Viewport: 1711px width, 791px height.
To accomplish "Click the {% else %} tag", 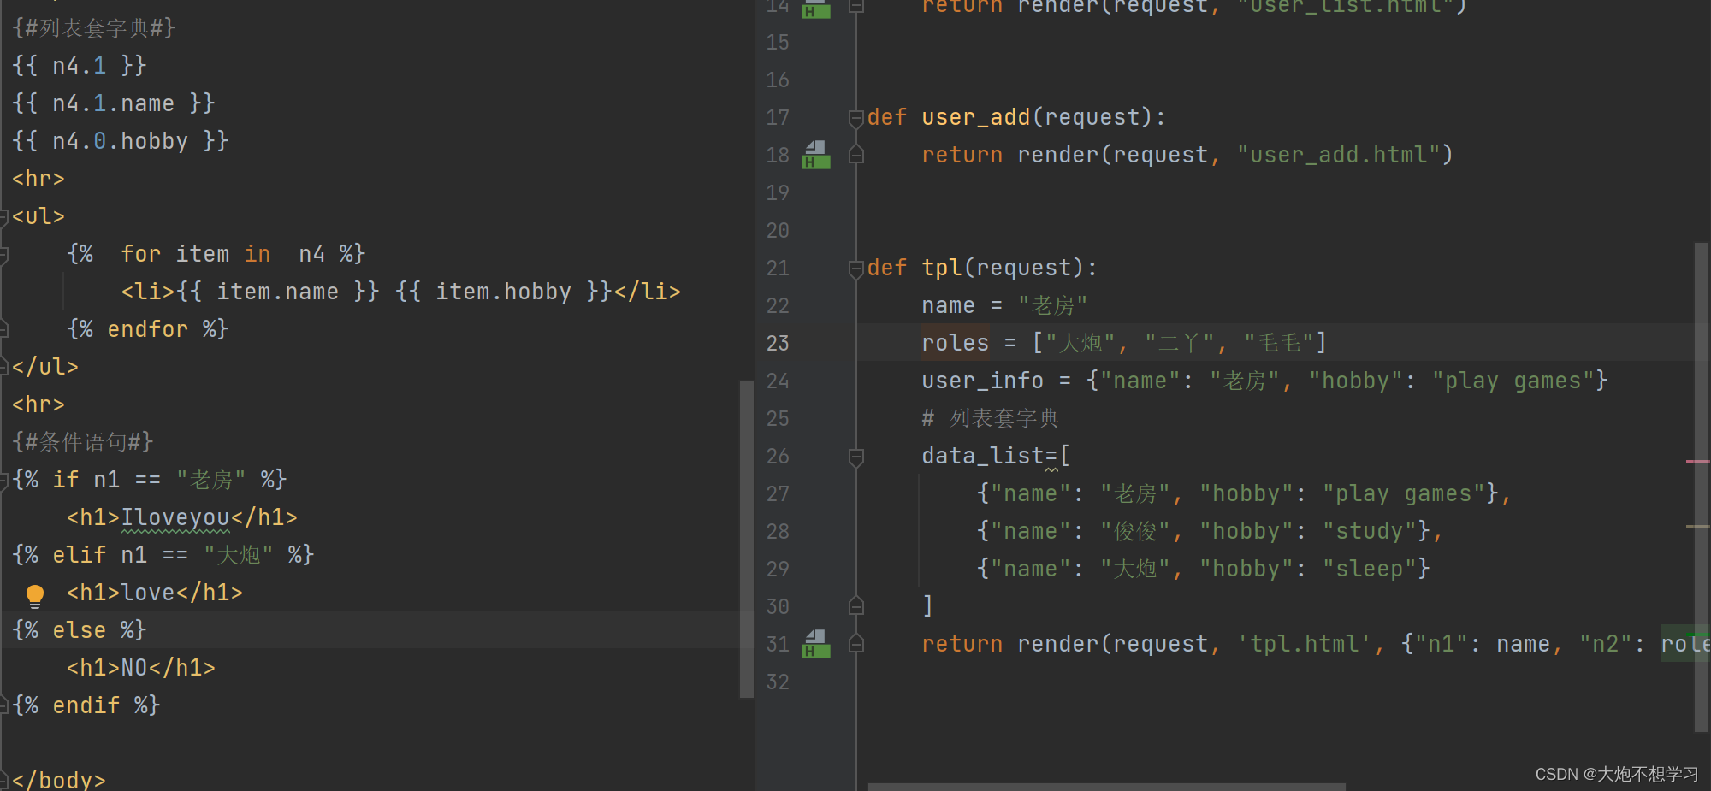I will (x=80, y=631).
